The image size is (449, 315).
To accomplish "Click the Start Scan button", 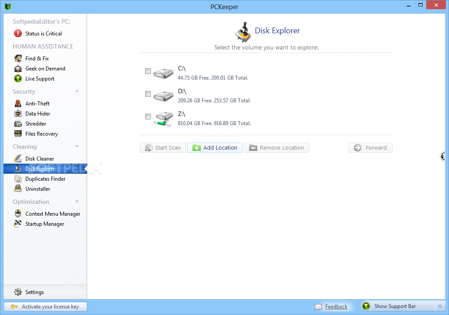I will click(x=163, y=148).
